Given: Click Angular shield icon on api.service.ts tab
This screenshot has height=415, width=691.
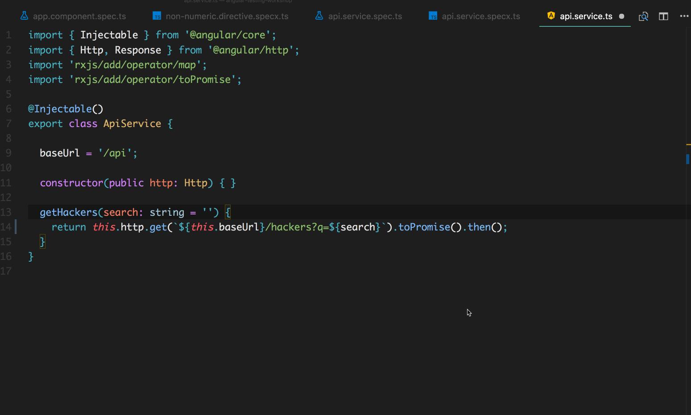Looking at the screenshot, I should click(x=551, y=16).
